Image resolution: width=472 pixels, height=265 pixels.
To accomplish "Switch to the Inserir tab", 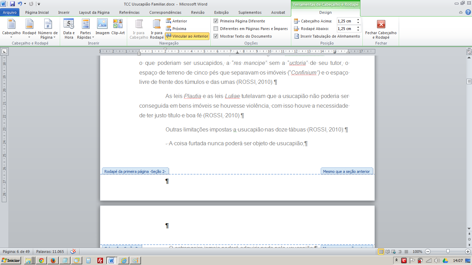I will pos(64,12).
